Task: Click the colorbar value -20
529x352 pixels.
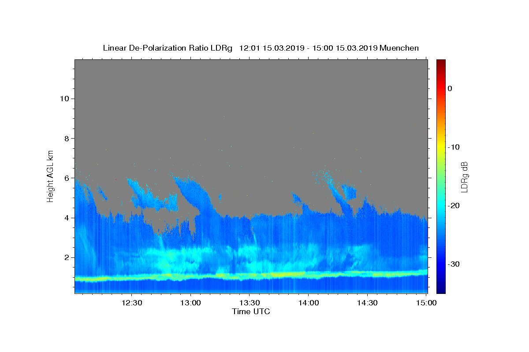Action: tap(454, 205)
